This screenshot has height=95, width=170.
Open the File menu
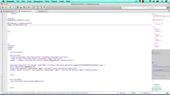[x=18, y=1]
